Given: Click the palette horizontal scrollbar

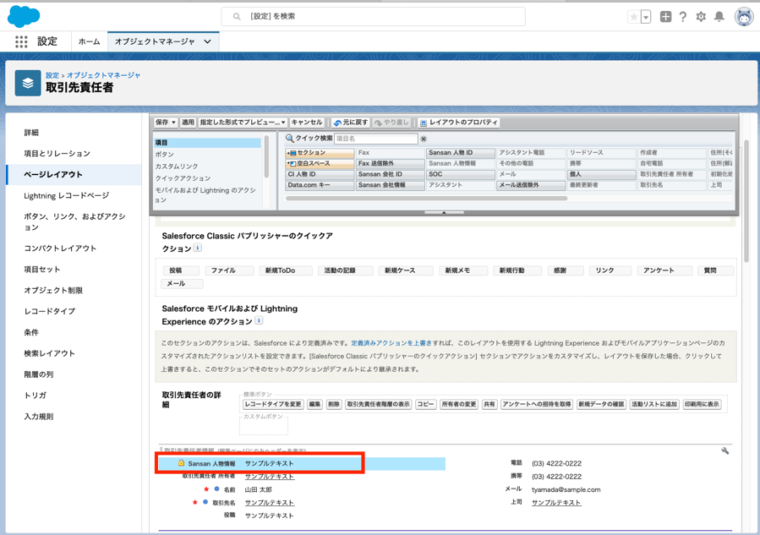Looking at the screenshot, I should [x=427, y=199].
